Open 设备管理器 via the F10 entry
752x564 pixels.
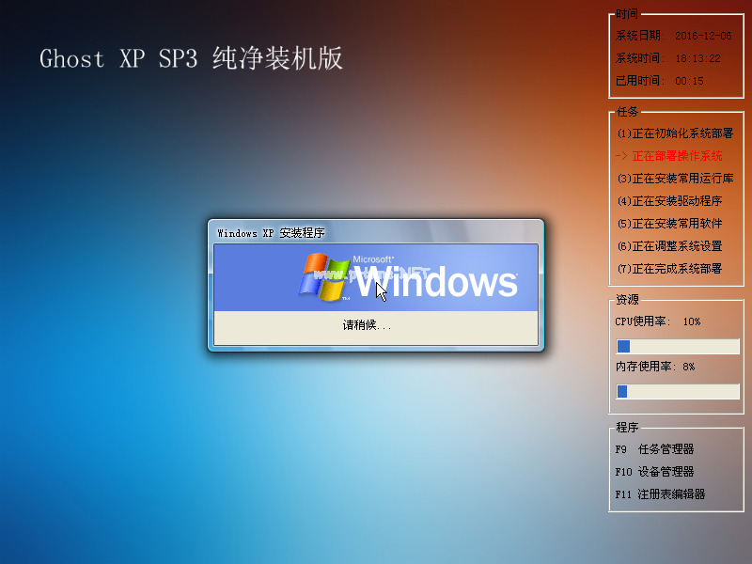pyautogui.click(x=656, y=471)
